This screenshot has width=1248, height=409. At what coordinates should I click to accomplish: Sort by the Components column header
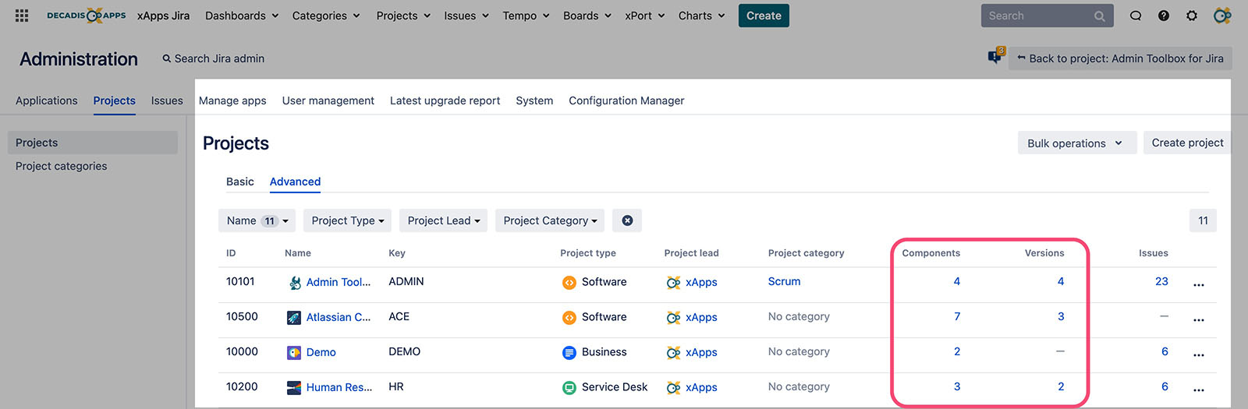(931, 253)
